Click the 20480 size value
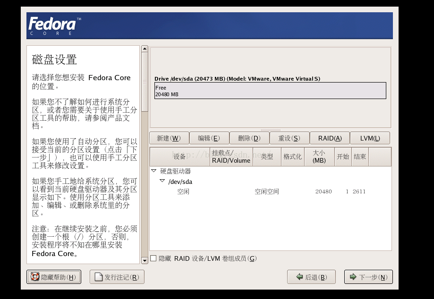This screenshot has width=434, height=299. click(323, 191)
